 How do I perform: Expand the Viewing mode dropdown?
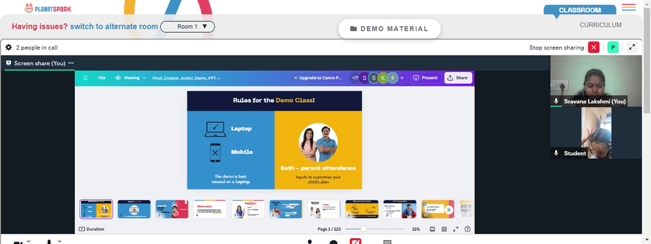[x=130, y=77]
